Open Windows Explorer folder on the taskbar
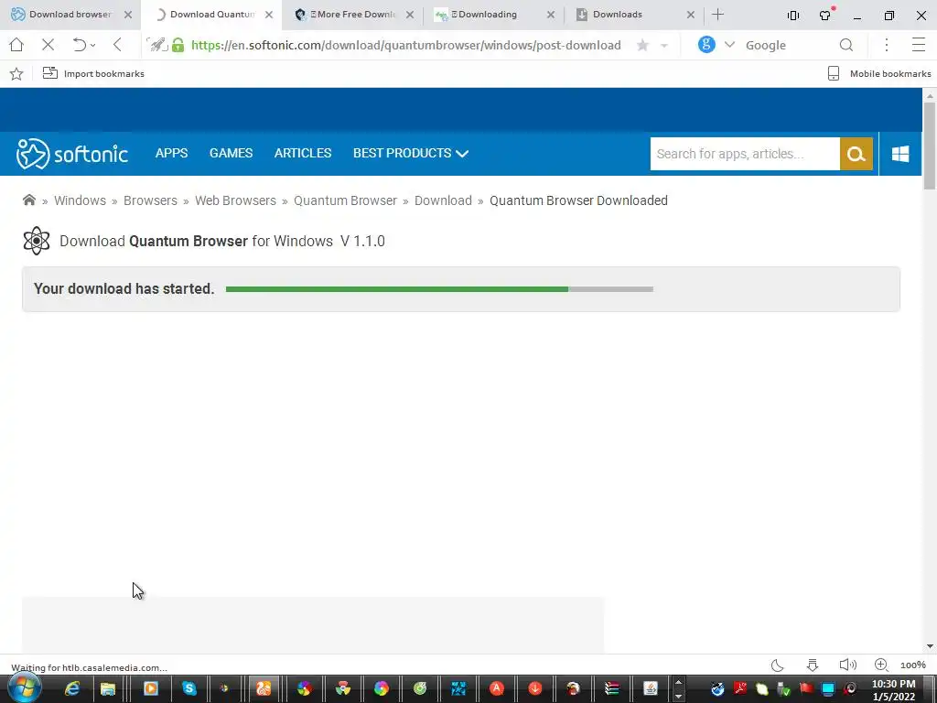Viewport: 937px width, 703px height. [108, 688]
